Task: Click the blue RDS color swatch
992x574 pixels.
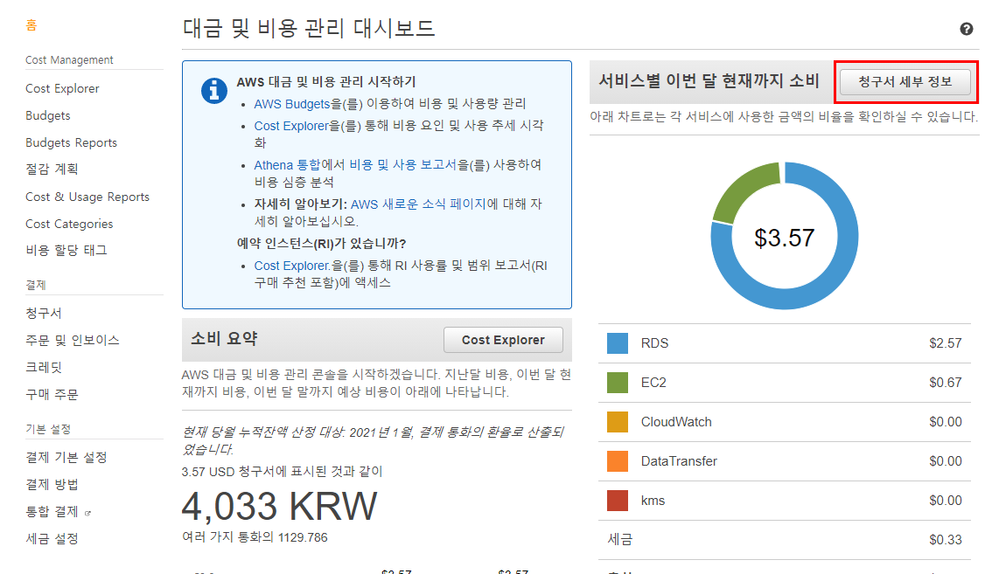Action: [618, 343]
